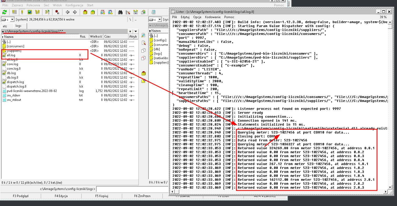397x206 pixels.
Task: Click the Lister vertical scrollbar
Action: (x=390, y=105)
